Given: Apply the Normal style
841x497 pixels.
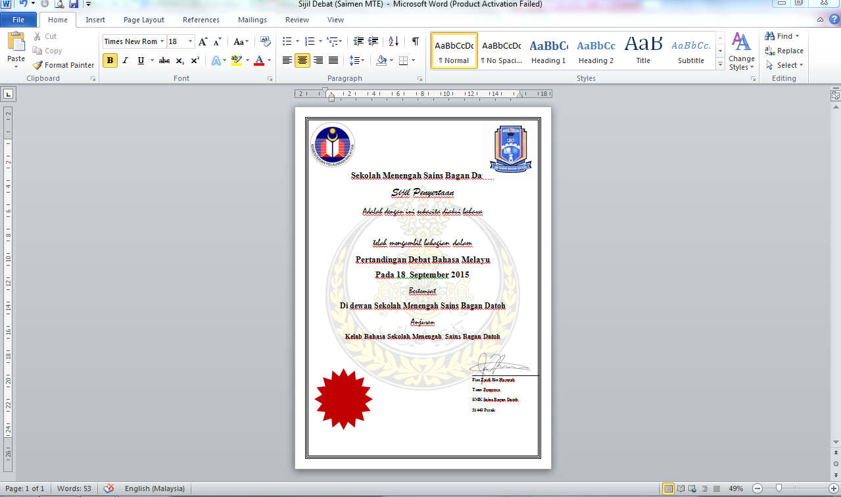Looking at the screenshot, I should tap(454, 51).
